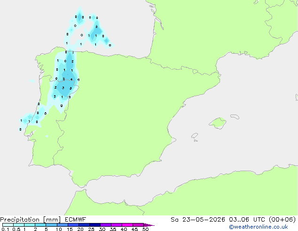Click the legend value '40'

pyautogui.click(x=124, y=229)
